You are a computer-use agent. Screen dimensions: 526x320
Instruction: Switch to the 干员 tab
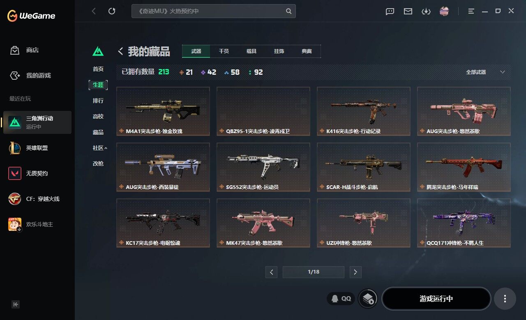pyautogui.click(x=224, y=51)
